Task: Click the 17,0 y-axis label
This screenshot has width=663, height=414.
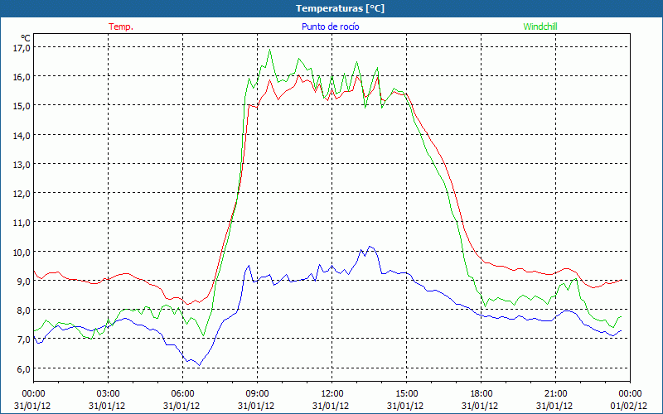Action: coord(22,48)
